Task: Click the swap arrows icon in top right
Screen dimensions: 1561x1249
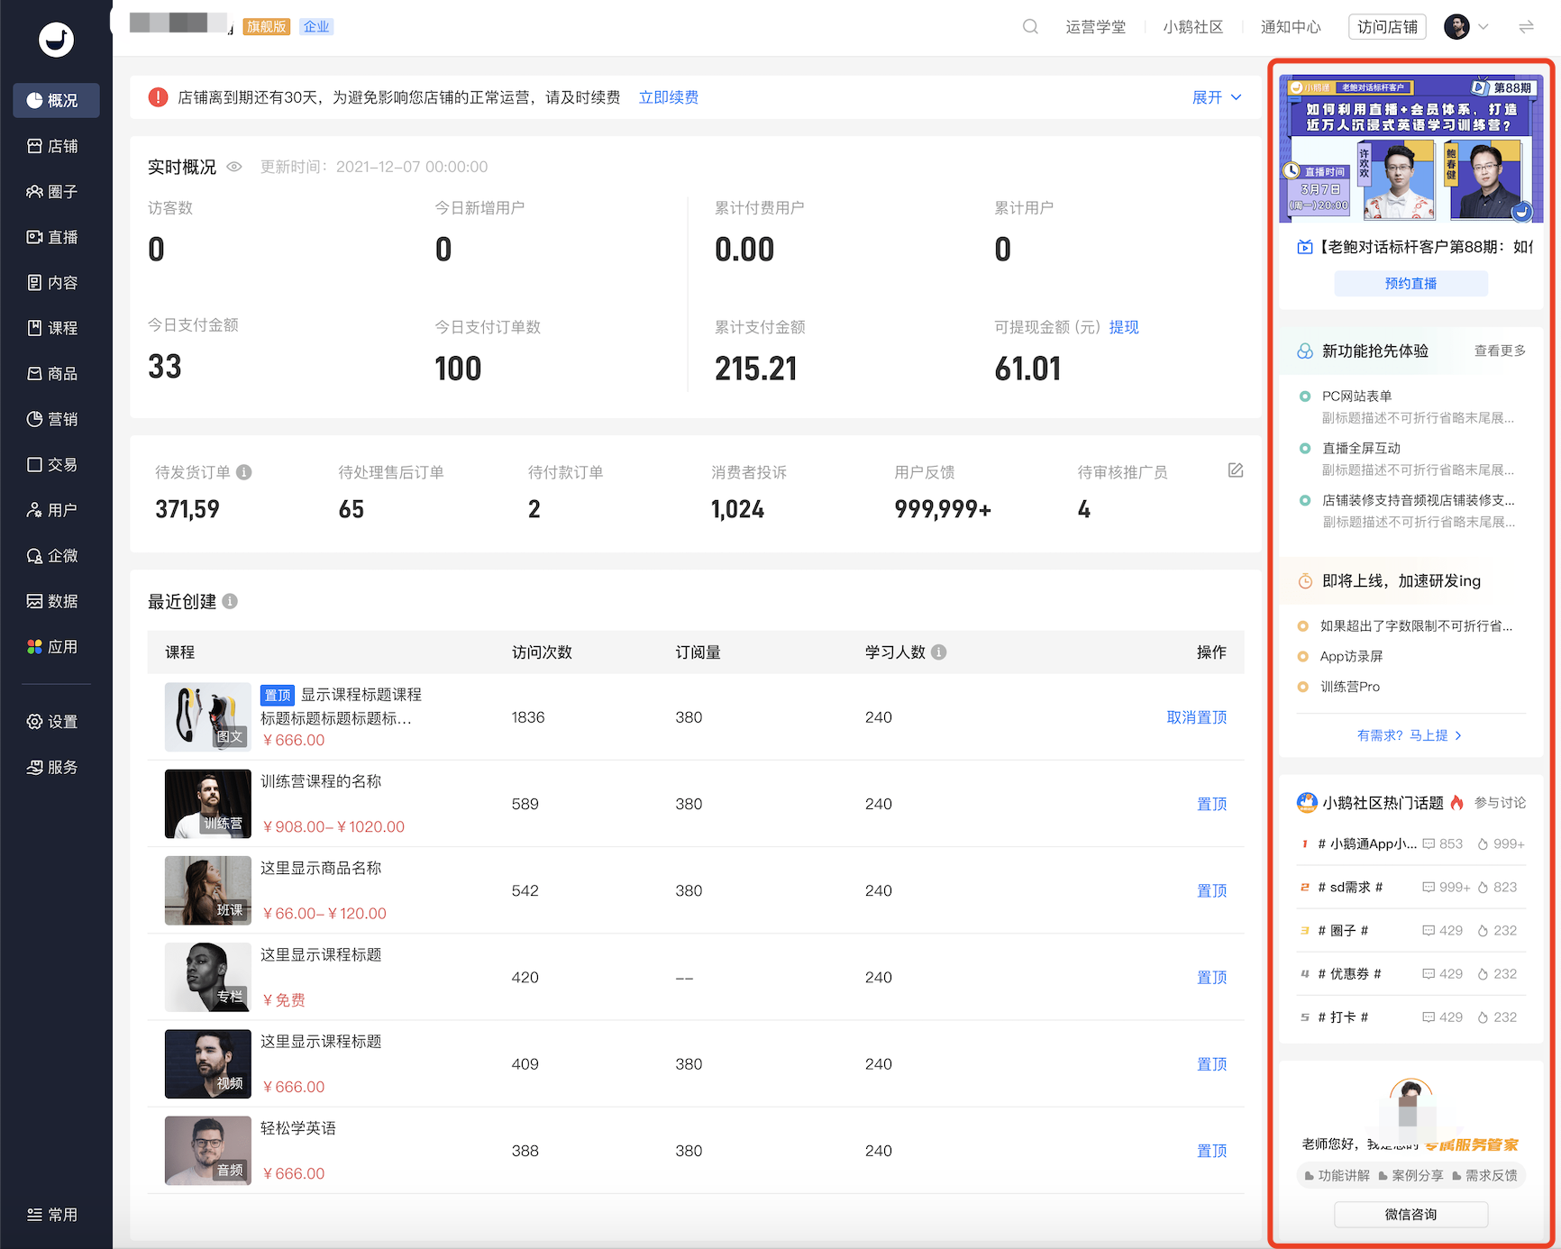Action: click(1526, 27)
